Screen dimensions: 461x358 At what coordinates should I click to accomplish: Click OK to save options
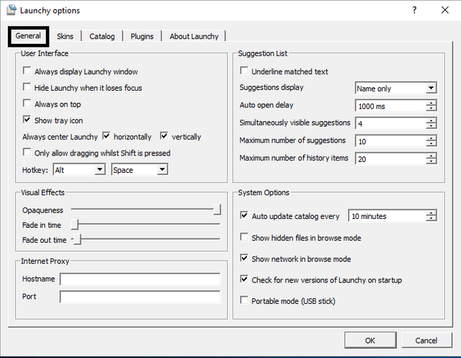pyautogui.click(x=370, y=341)
